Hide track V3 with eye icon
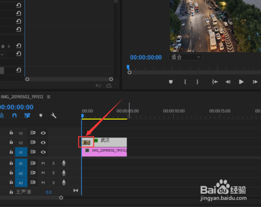 pos(43,133)
